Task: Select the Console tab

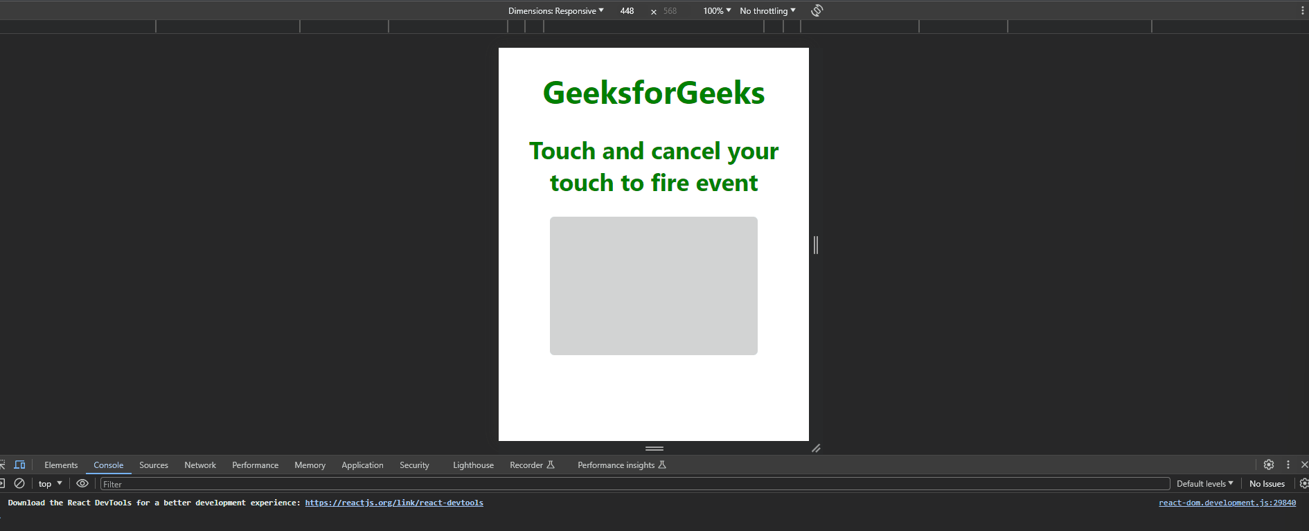Action: click(109, 465)
